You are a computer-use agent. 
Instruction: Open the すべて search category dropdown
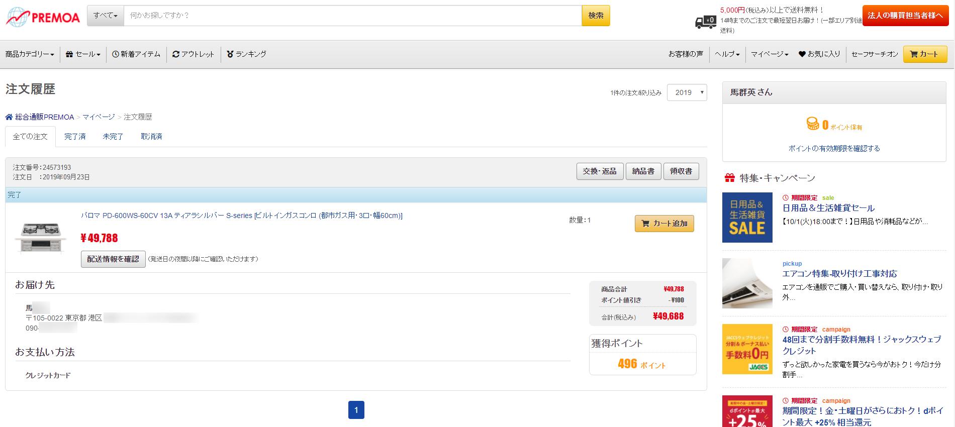(x=106, y=16)
